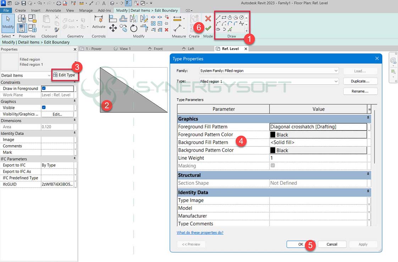Select the Circle draw tool
The height and width of the screenshot is (262, 398).
pos(242,17)
